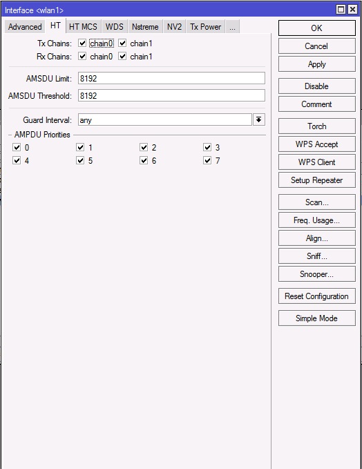The image size is (362, 469).
Task: Uncheck AMPDU priority 1
Action: click(80, 147)
